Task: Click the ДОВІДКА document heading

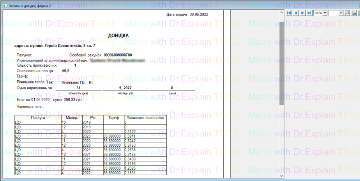Action: point(118,35)
